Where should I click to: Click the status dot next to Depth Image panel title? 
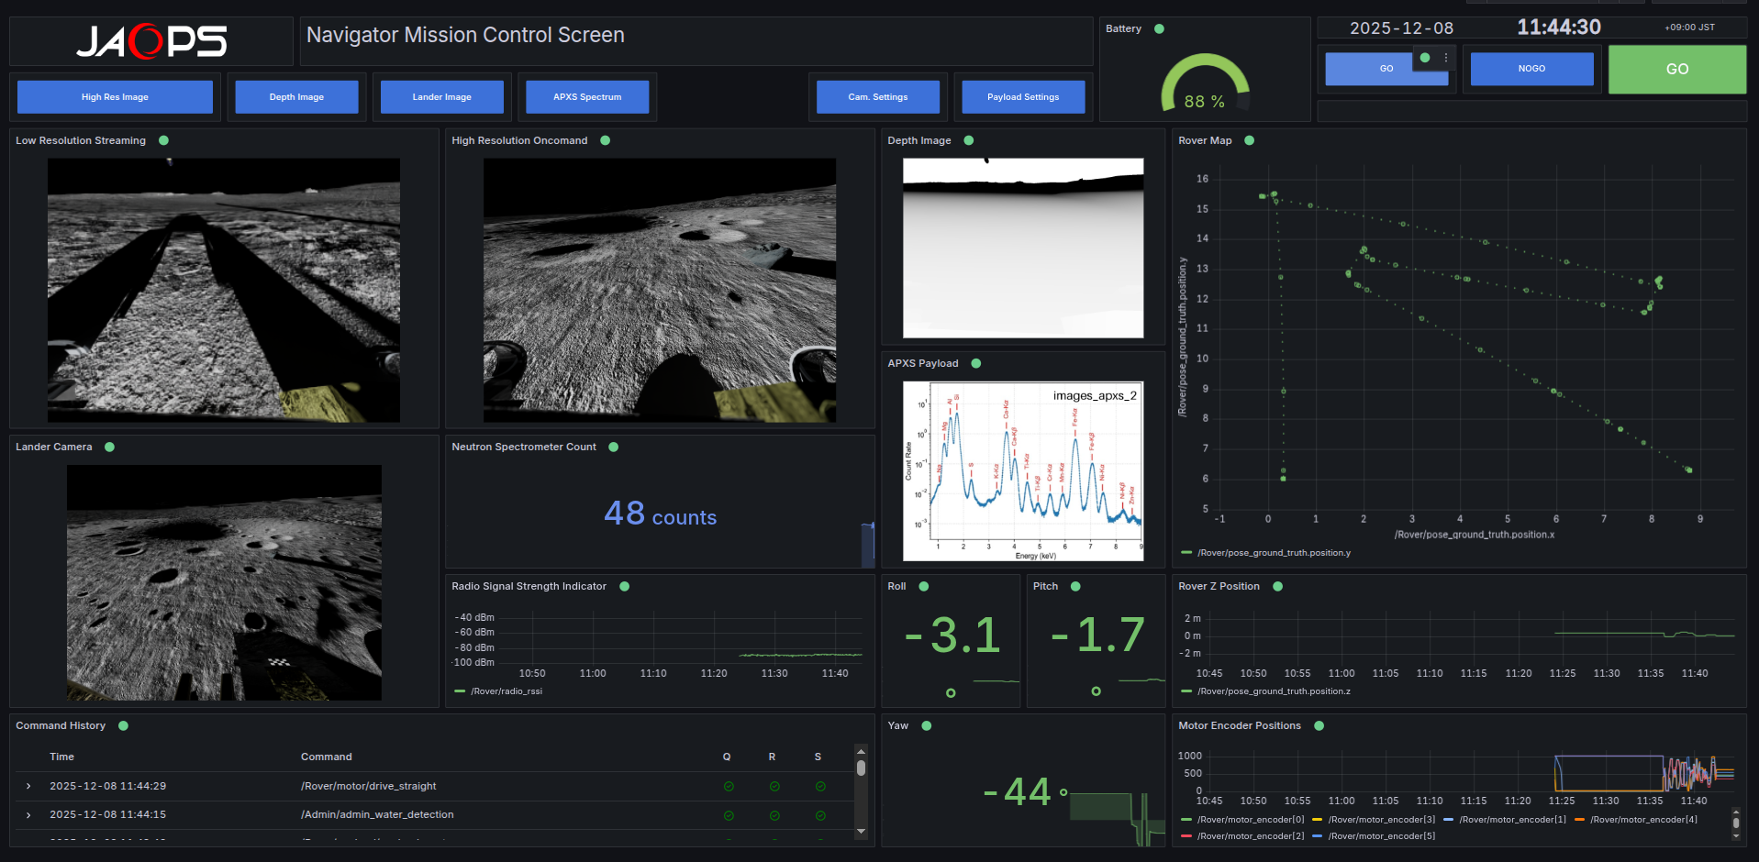[968, 140]
